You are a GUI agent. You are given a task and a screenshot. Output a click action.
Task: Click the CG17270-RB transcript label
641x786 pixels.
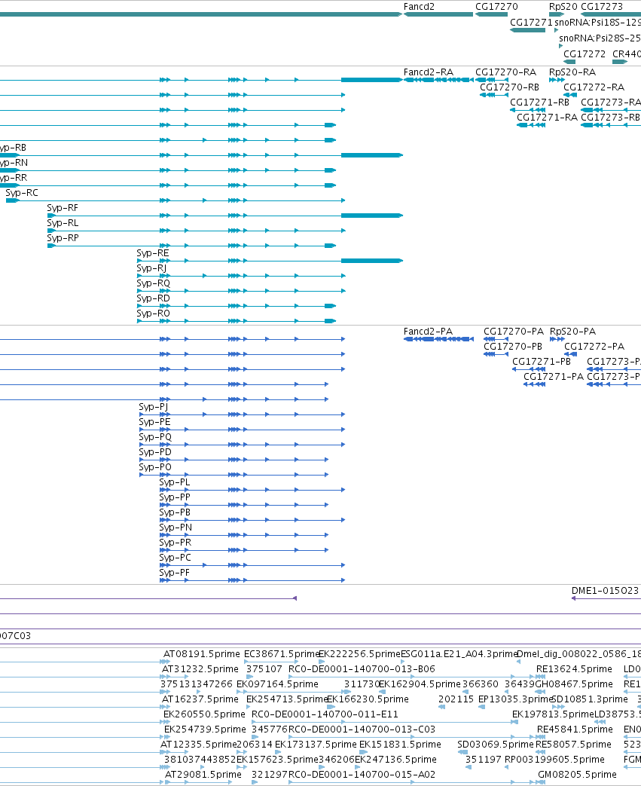(x=509, y=87)
